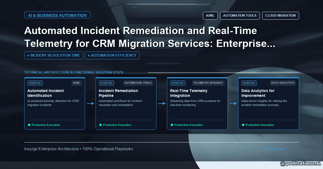The image size is (323, 169).
Task: Click the Streaming data from CRM systems description
Action: tap(195, 103)
